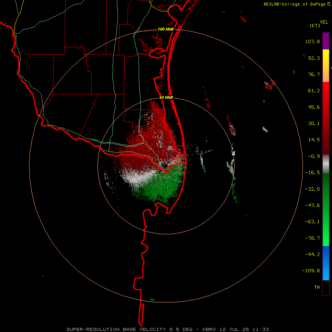332x332 pixels.
Task: Click the 76.7 legend value
Action: [x=314, y=74]
